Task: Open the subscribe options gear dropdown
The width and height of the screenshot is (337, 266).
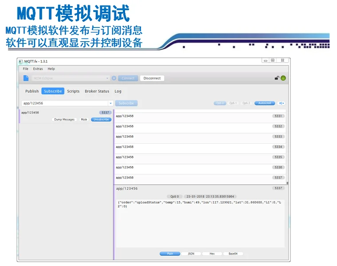Action: (281, 103)
